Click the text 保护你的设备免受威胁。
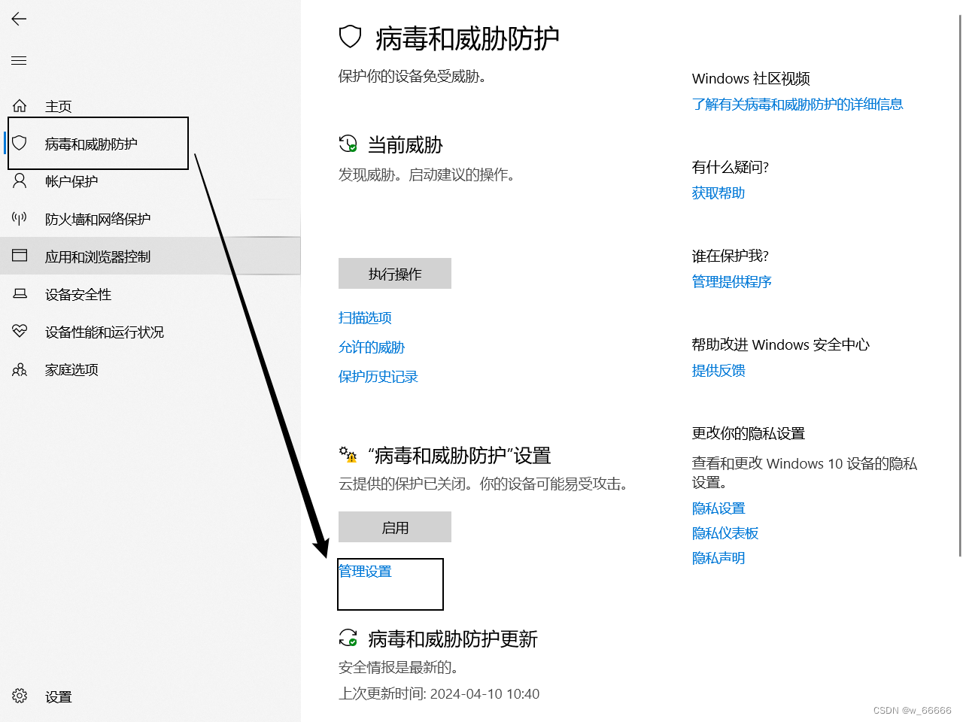This screenshot has height=722, width=963. click(x=412, y=76)
